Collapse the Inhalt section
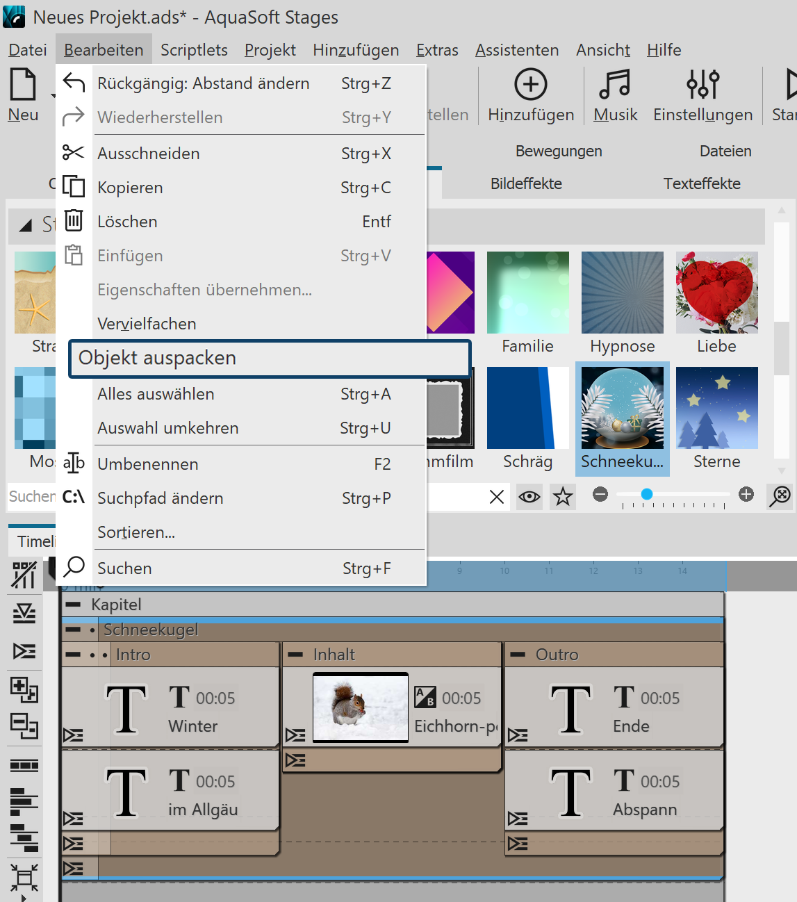This screenshot has height=902, width=797. (x=295, y=655)
